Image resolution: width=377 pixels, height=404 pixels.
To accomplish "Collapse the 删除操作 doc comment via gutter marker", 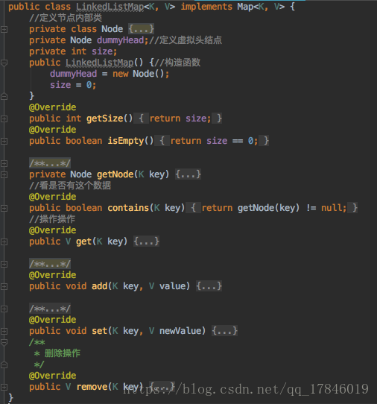I will [4, 342].
